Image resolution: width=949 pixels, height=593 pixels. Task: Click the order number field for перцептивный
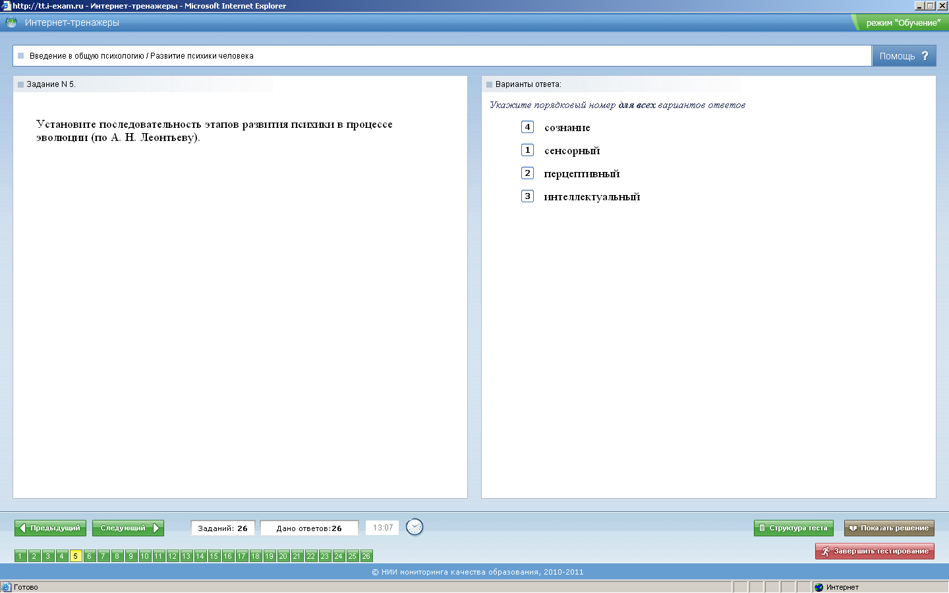coord(527,173)
